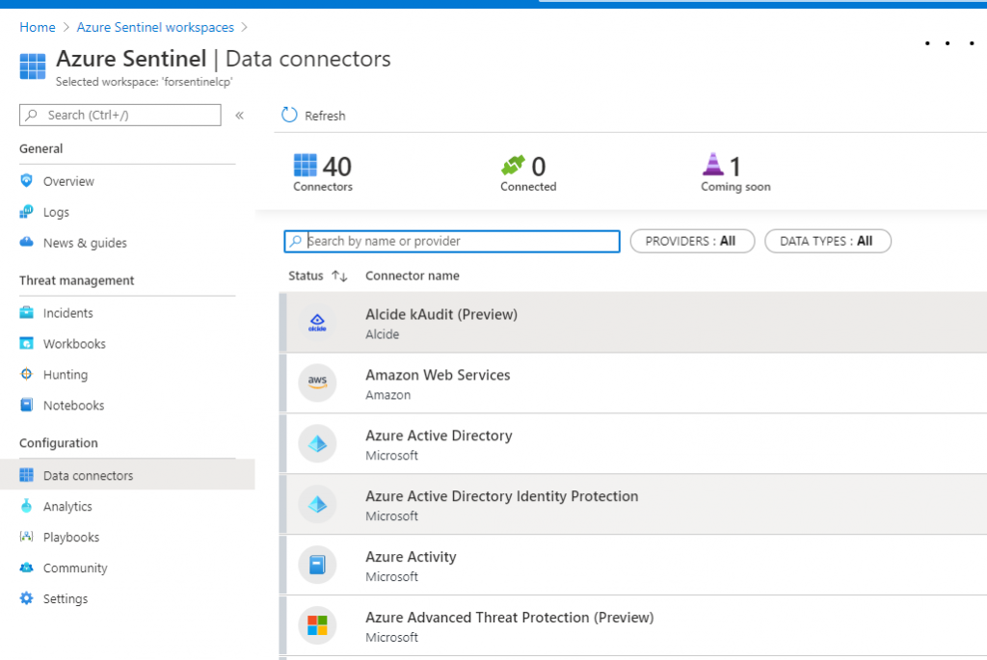The width and height of the screenshot is (987, 660).
Task: Click the Analytics flask icon
Action: point(26,506)
